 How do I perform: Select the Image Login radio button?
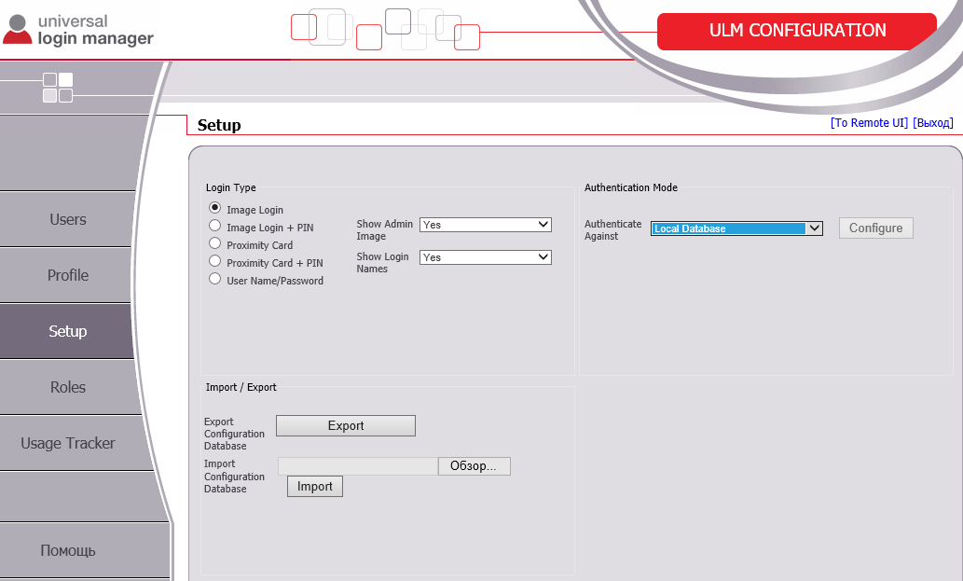214,208
